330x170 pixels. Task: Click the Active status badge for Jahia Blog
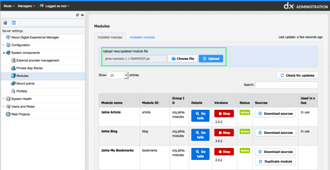(x=245, y=131)
